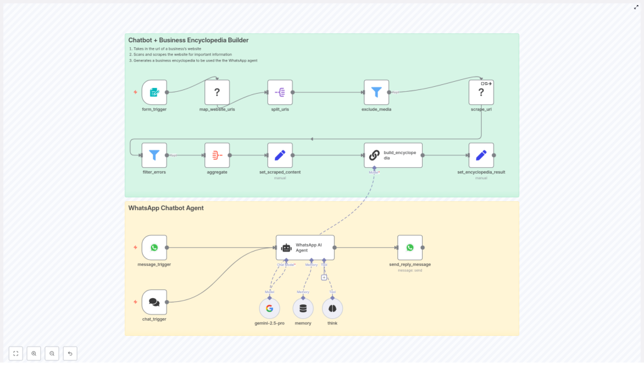The width and height of the screenshot is (644, 378).
Task: Select the memory database icon
Action: 303,308
